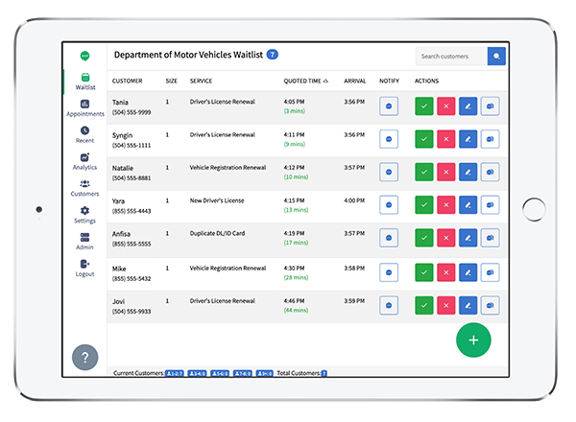Click the Total Customers badge in footer
576x422 pixels.
[324, 373]
